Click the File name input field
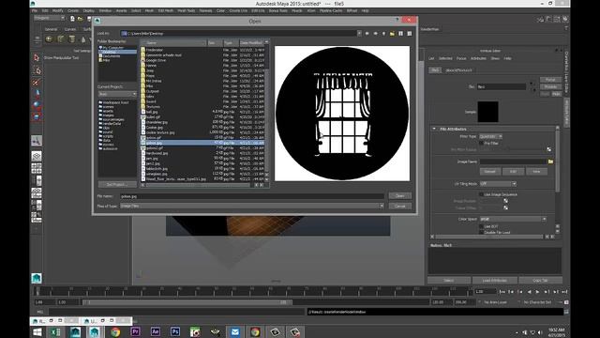Viewport: 600px width, 338px height. pyautogui.click(x=252, y=196)
